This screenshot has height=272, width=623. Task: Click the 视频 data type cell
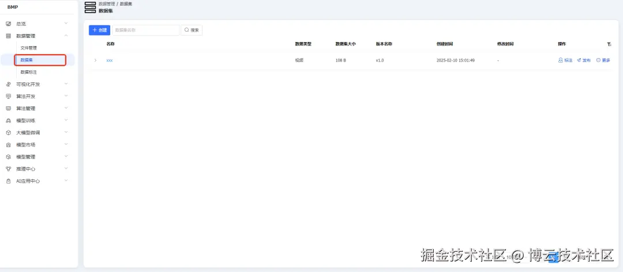(x=299, y=60)
